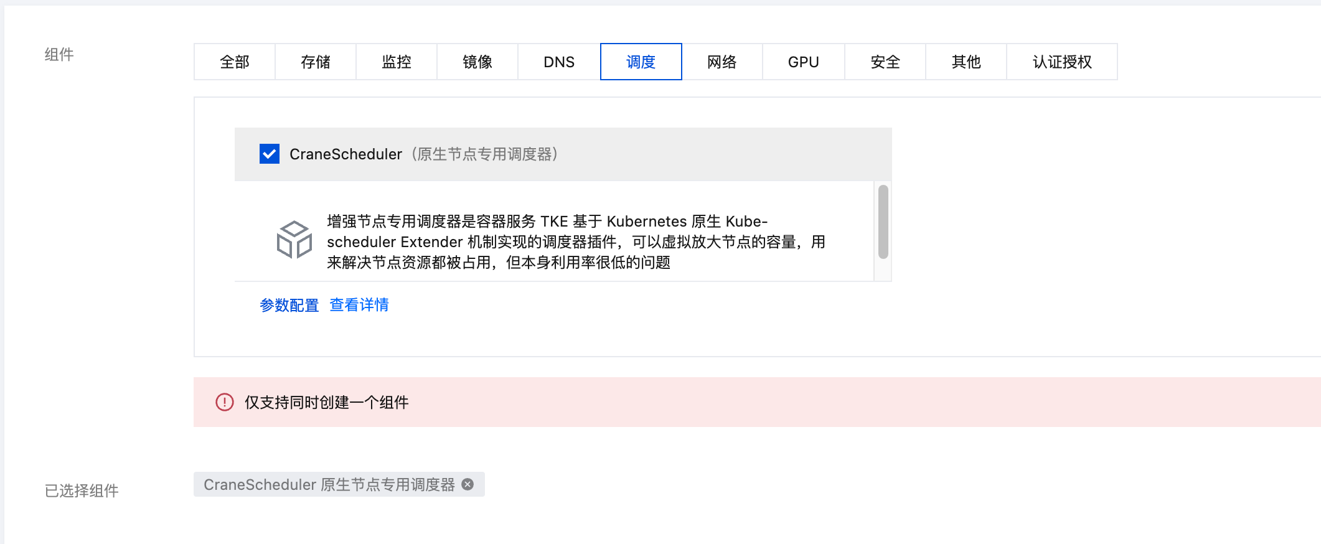This screenshot has height=544, width=1321.
Task: Remove the CraneScheduler selected component tag
Action: click(468, 484)
